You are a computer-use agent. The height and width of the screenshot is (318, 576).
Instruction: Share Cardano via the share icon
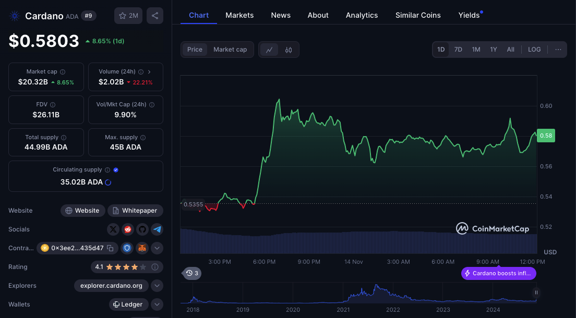coord(155,16)
